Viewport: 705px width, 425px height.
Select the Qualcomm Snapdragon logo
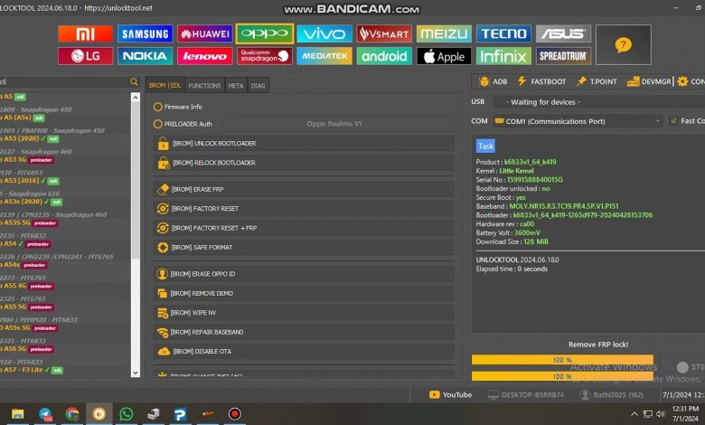265,56
